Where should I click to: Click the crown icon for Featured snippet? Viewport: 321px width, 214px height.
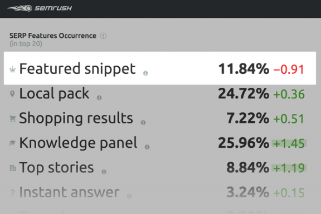[12, 69]
